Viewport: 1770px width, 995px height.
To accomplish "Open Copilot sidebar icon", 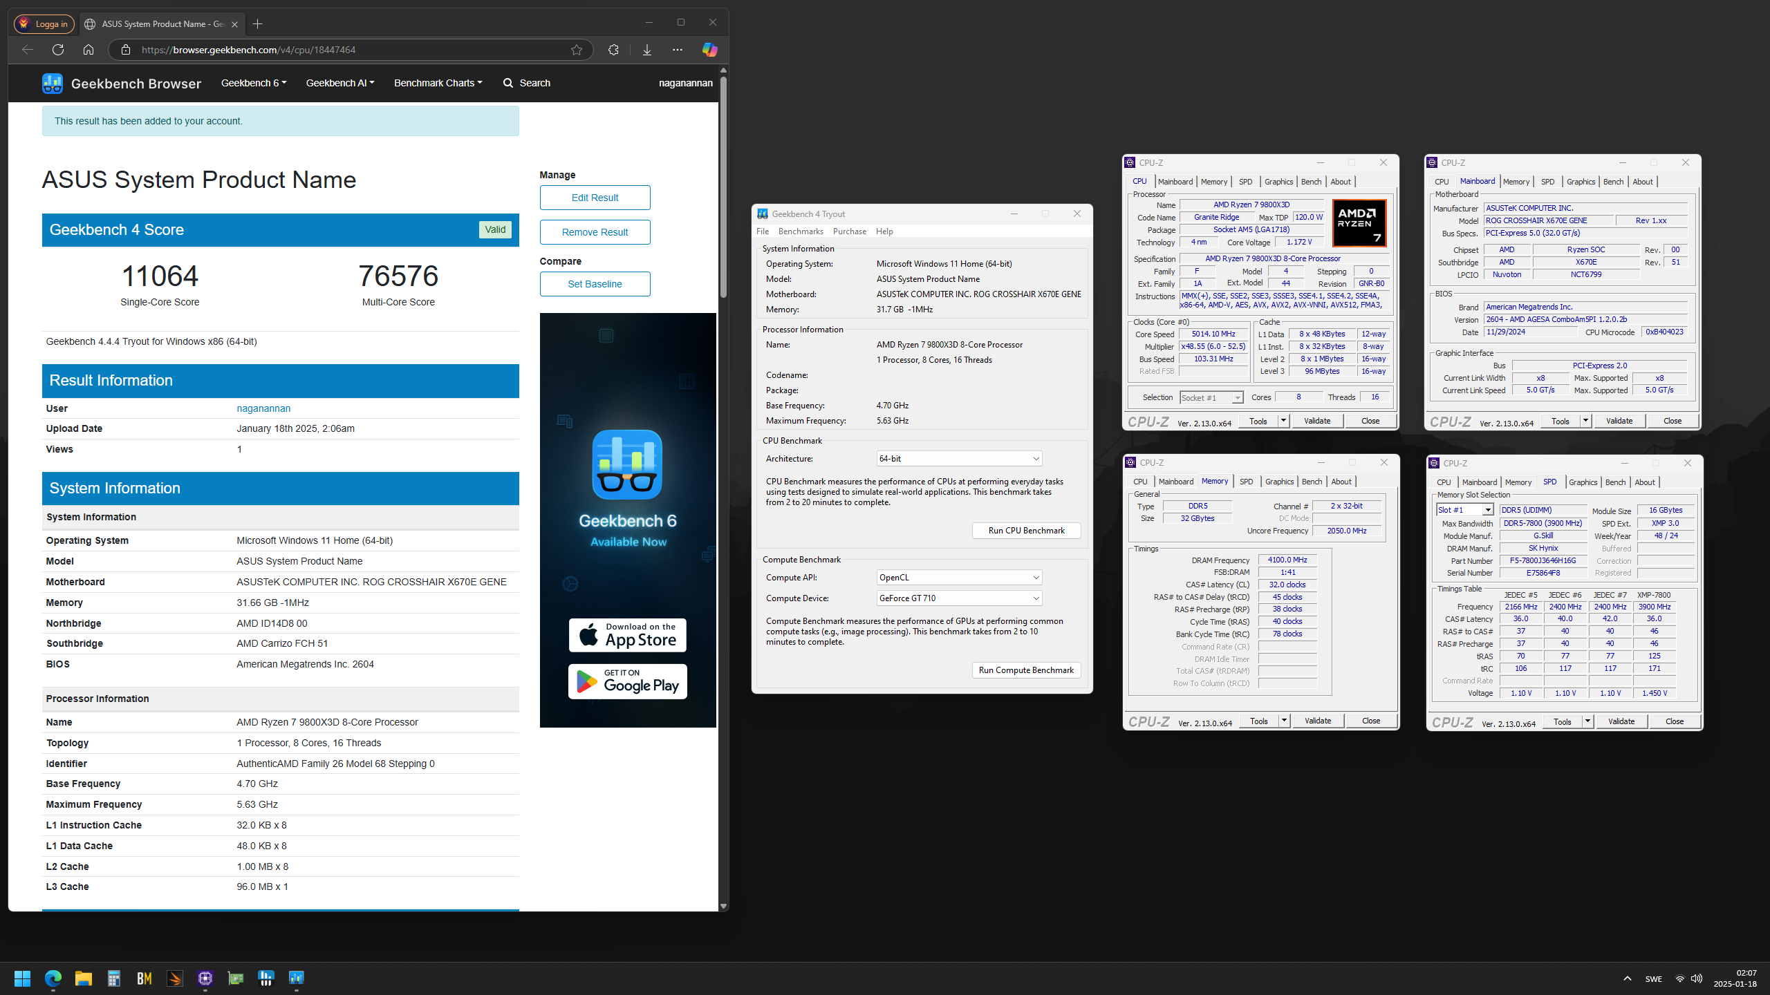I will (709, 50).
